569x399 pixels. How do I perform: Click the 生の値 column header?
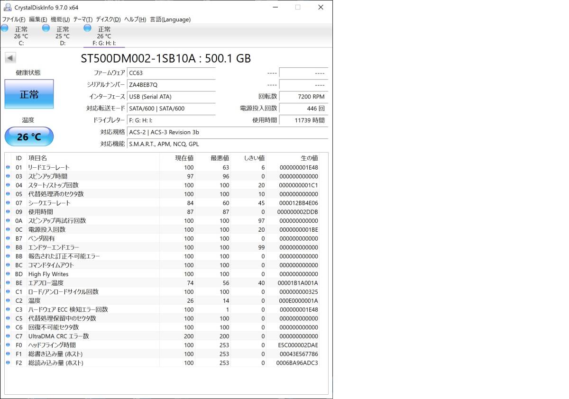[309, 158]
